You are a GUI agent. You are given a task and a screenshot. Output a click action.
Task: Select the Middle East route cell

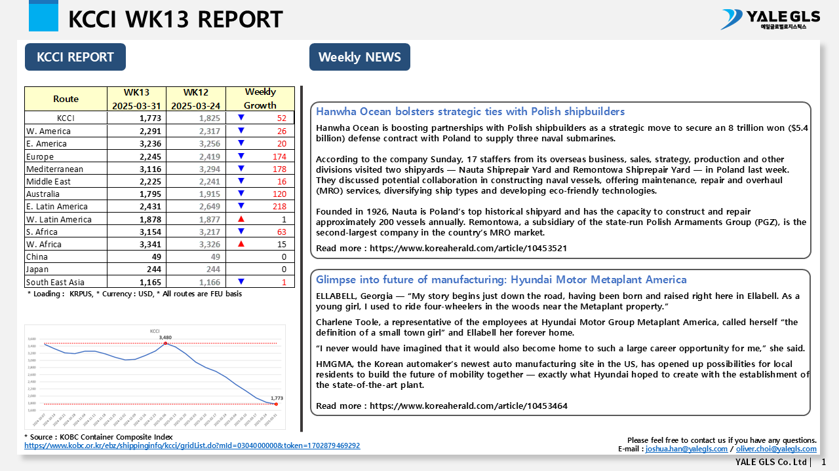tap(66, 181)
